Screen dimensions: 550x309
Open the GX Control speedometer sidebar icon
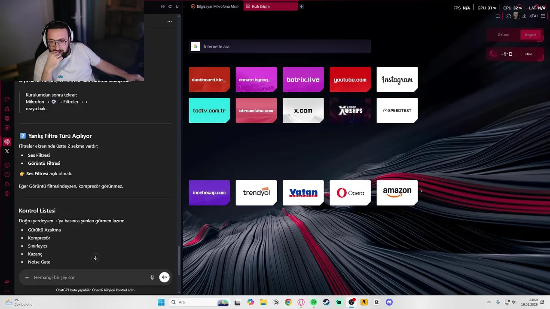[7, 99]
